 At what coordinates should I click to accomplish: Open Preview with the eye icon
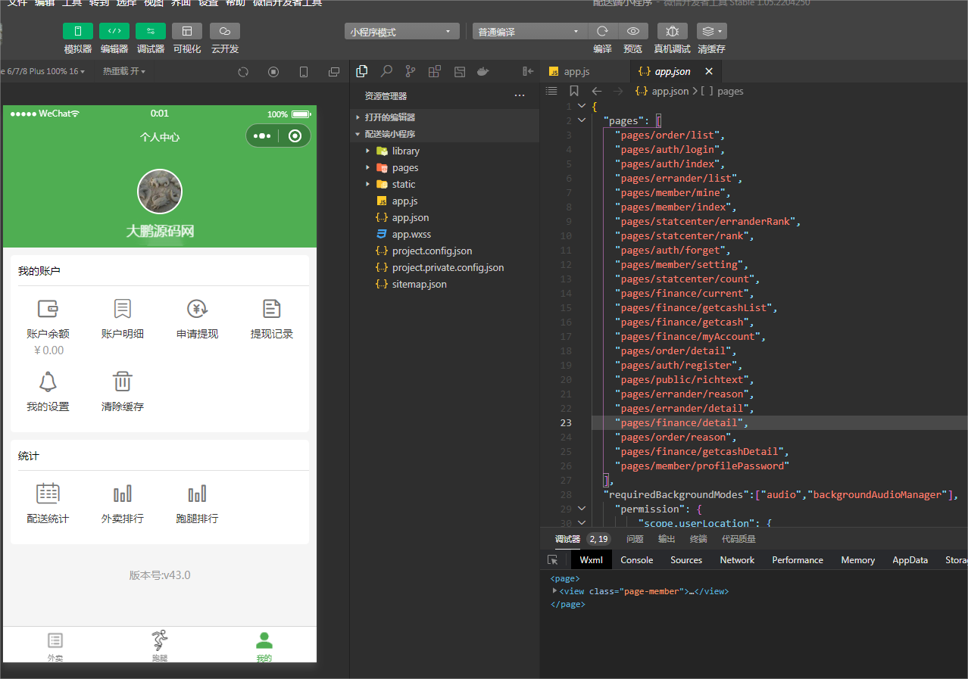click(632, 31)
